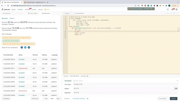Click the Your input field
The image size is (180, 101).
pyautogui.click(x=125, y=84)
